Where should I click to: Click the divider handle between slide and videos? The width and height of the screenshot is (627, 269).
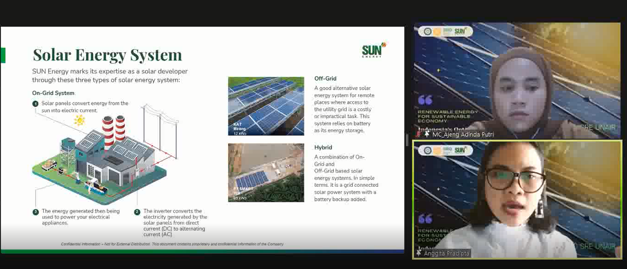(x=408, y=141)
